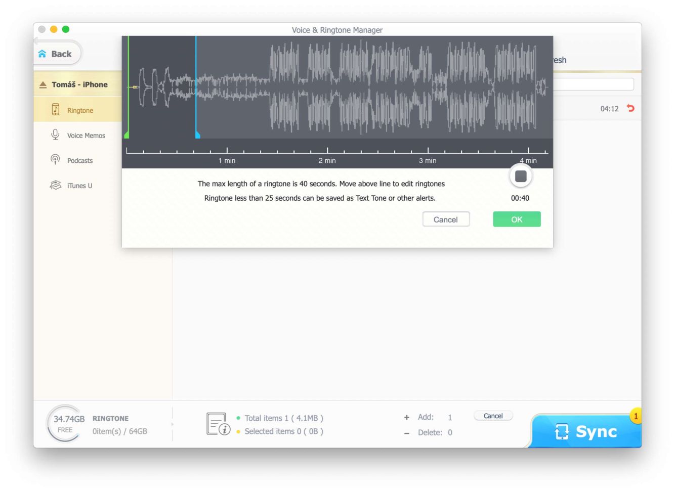Image resolution: width=675 pixels, height=492 pixels.
Task: Click the red undo arrow icon
Action: (630, 108)
